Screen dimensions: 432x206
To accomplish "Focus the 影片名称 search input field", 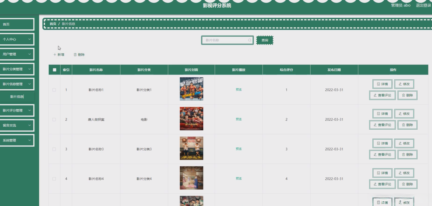I will (227, 40).
